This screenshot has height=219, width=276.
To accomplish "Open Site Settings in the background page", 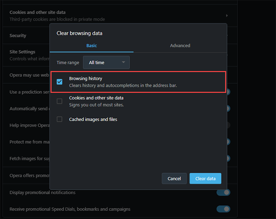I will (x=22, y=52).
